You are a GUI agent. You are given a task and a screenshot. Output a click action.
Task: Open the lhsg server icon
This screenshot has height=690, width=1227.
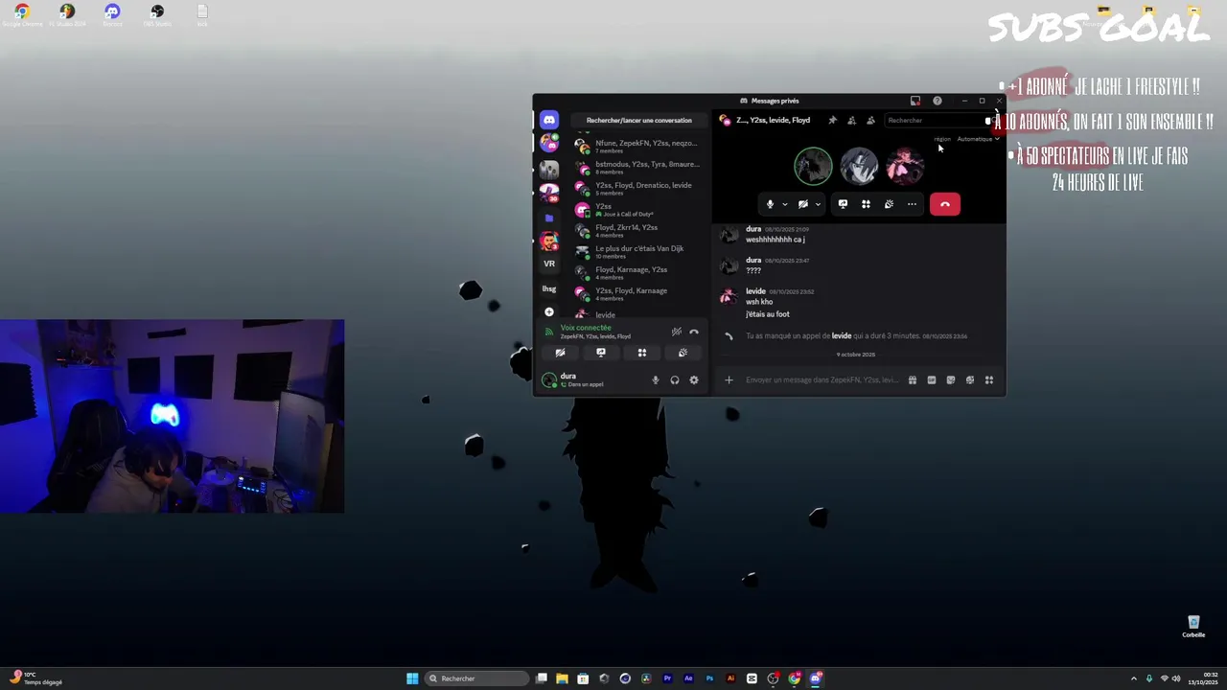[x=549, y=288]
